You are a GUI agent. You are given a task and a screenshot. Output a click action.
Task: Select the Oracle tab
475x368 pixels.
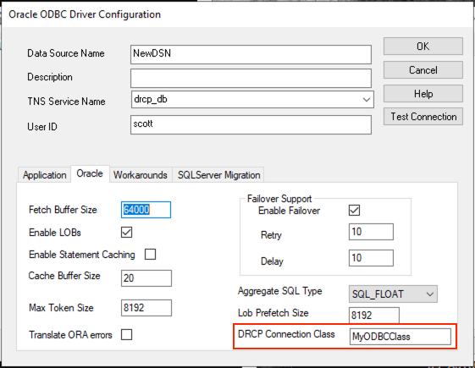coord(90,173)
